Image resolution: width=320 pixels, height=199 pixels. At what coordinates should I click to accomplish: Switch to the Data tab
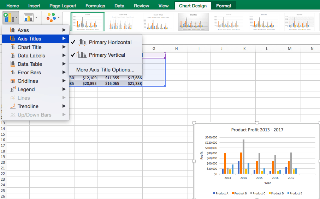119,6
